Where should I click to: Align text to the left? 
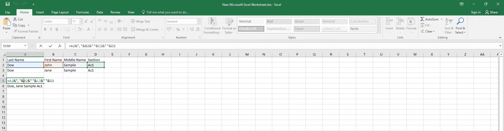[99, 29]
